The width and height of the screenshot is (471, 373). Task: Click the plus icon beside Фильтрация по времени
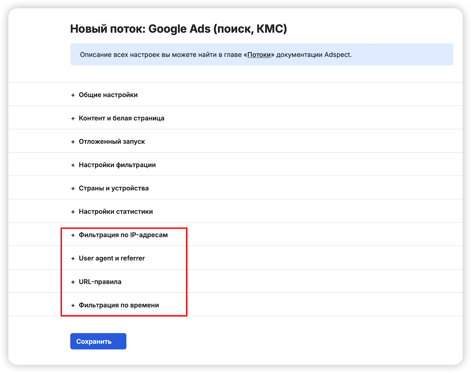coord(73,306)
